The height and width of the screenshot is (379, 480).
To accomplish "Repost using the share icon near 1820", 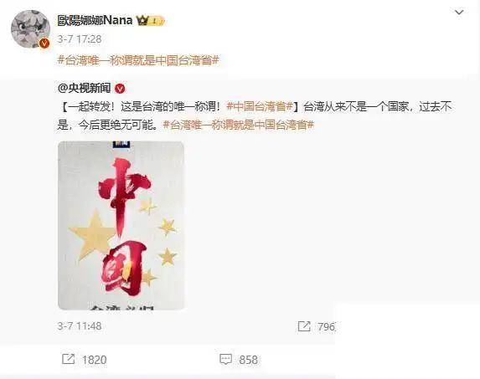I will click(x=68, y=359).
